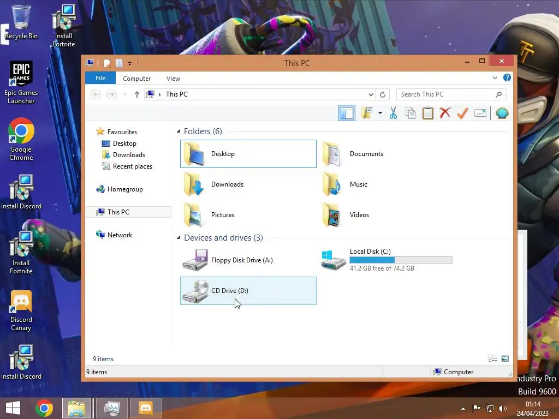
Task: Click the Paste clipboard icon
Action: [x=428, y=113]
